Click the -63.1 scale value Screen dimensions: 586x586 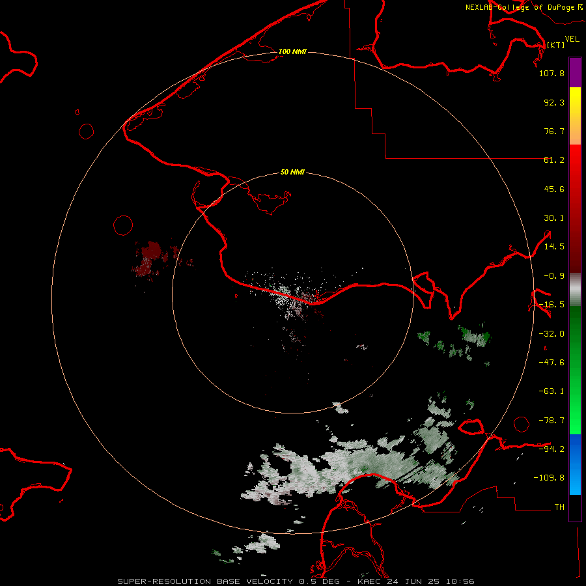pyautogui.click(x=551, y=391)
